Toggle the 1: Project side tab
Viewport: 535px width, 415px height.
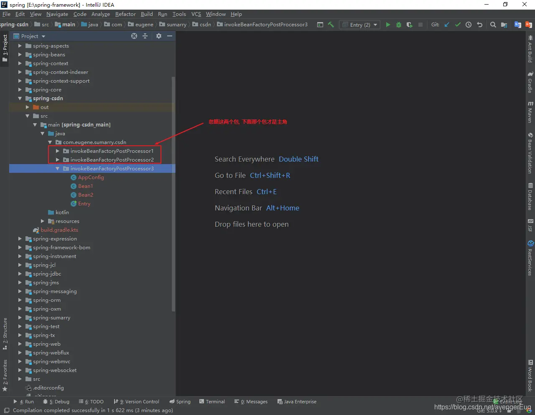tap(5, 48)
